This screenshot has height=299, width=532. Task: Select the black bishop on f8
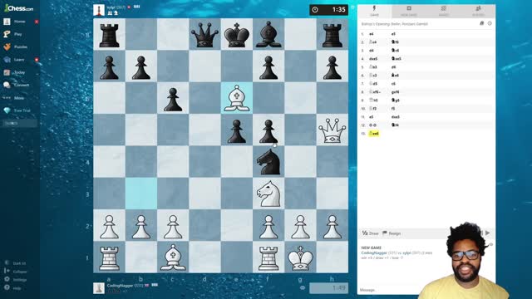coord(268,34)
